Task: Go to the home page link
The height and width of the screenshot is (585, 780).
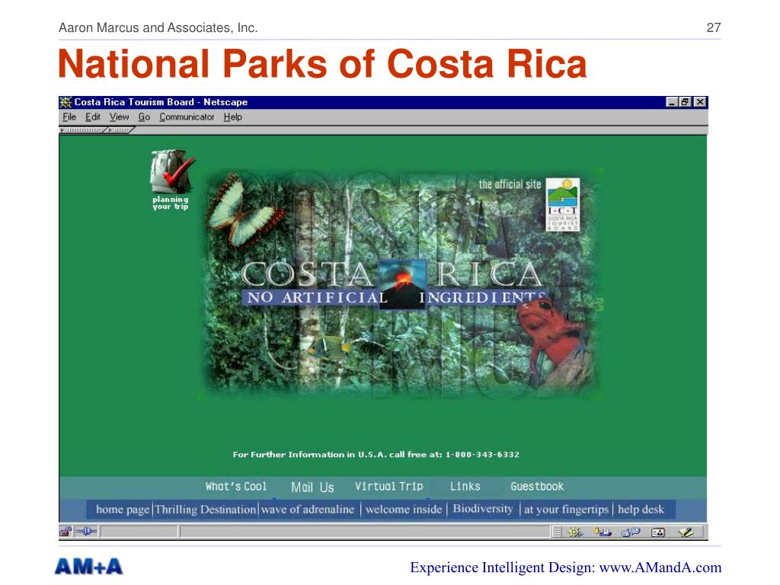Action: [x=123, y=510]
